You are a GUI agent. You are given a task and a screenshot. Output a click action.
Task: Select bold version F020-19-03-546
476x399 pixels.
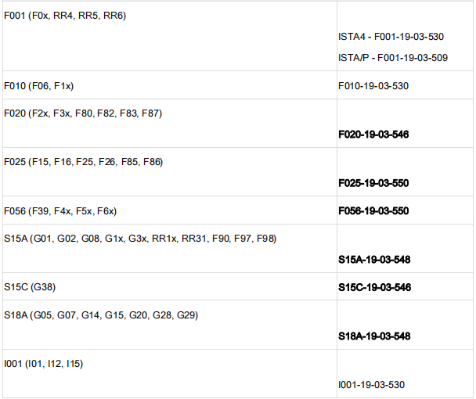tap(374, 135)
